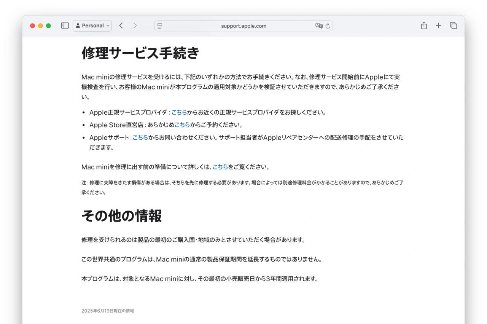The width and height of the screenshot is (487, 324).
Task: Open the Share menu
Action: [x=424, y=26]
